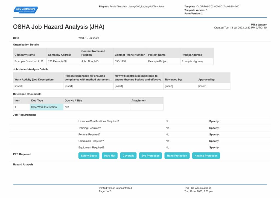Image resolution: width=280 pixels, height=198 pixels.
Task: Click the Hazard Analysis heading
Action: click(23, 164)
